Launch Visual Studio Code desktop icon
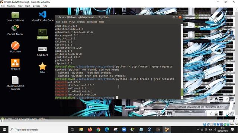Screen dimensions: 238x133 42,16
